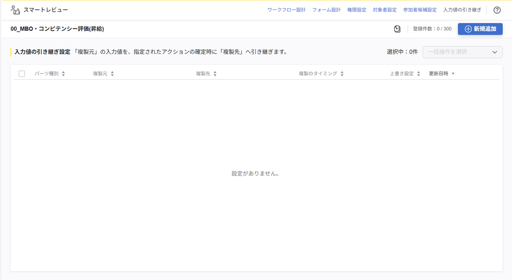Select the 入力値の引き継ぎ nav item
Screen dimensions: 512x280
click(x=462, y=10)
